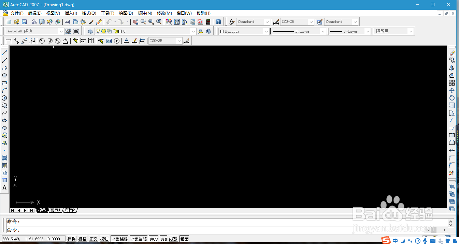459x244 pixels.
Task: Click the Cut scissors icon
Action: pos(68,22)
